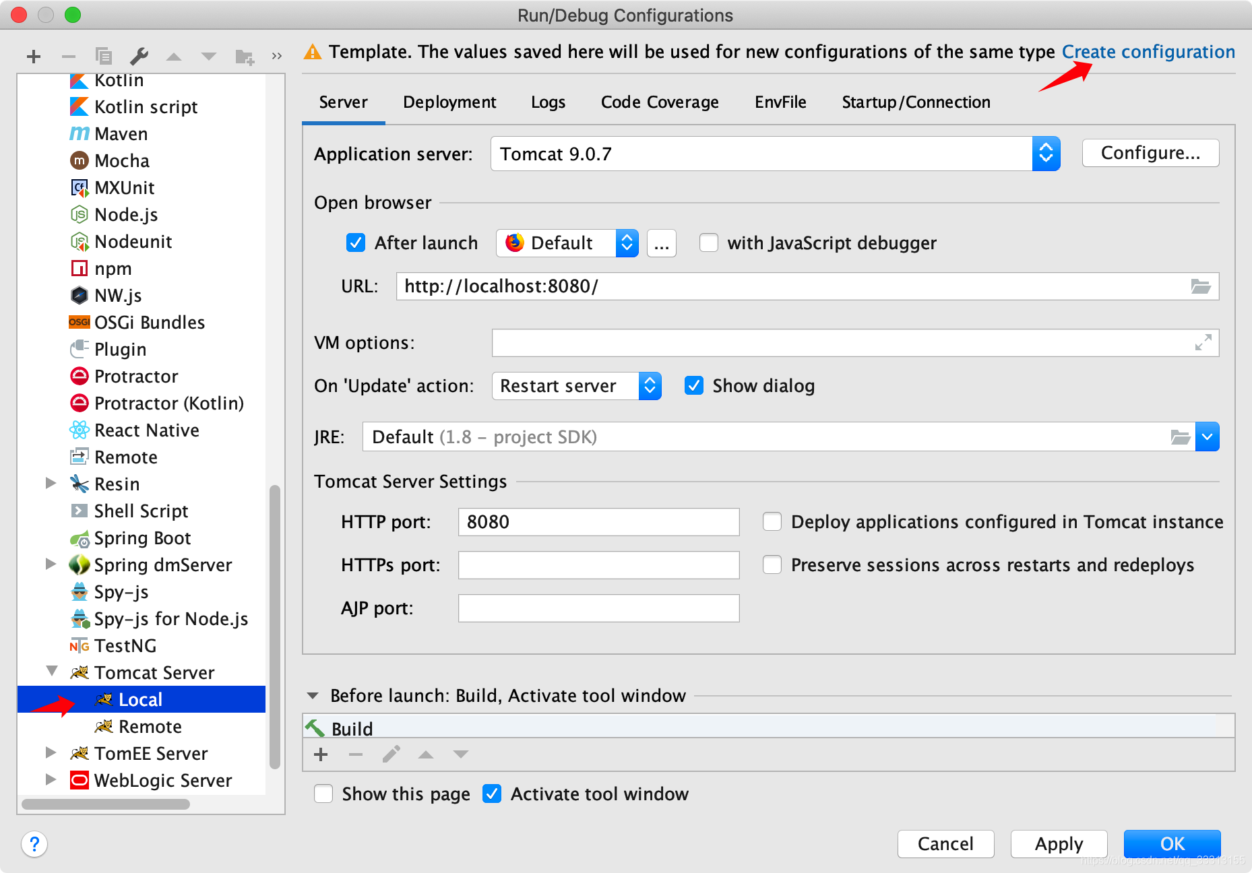Switch to the Server tab
The height and width of the screenshot is (873, 1252).
click(344, 102)
